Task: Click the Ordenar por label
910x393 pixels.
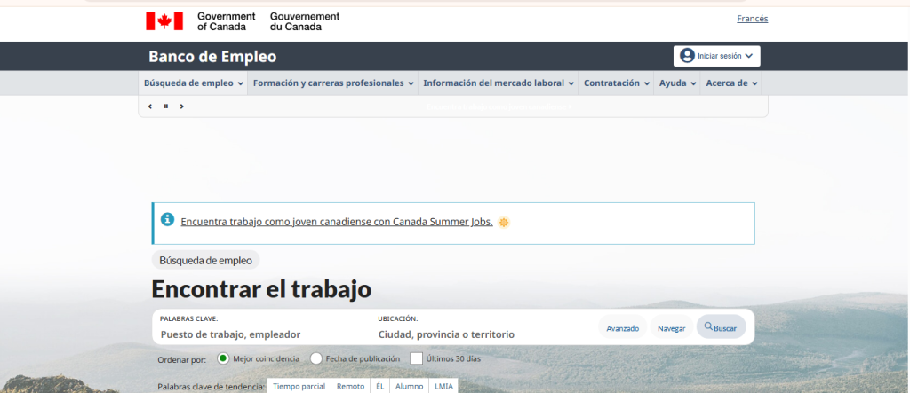Action: tap(181, 360)
